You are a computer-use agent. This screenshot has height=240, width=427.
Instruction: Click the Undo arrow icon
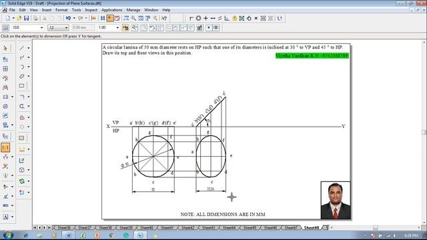coord(68,18)
